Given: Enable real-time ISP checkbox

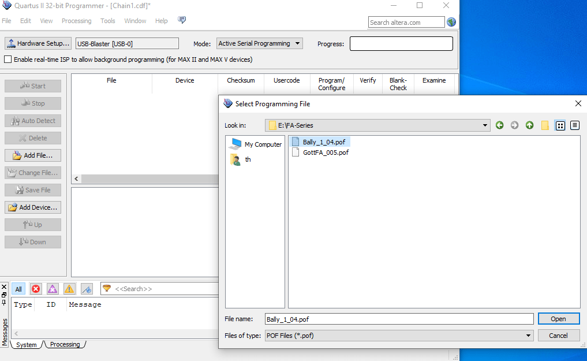Looking at the screenshot, I should pos(8,59).
